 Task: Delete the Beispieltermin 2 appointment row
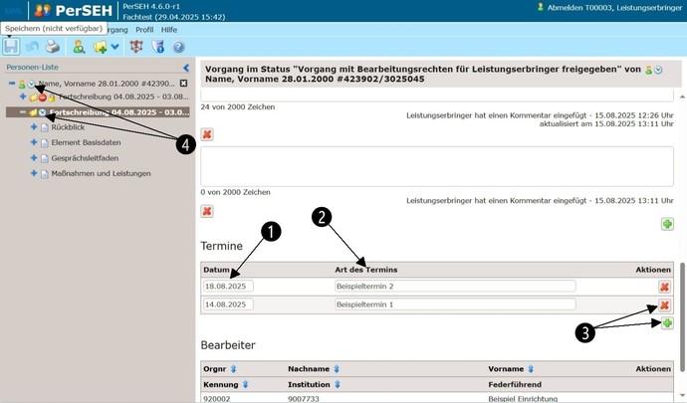[665, 287]
